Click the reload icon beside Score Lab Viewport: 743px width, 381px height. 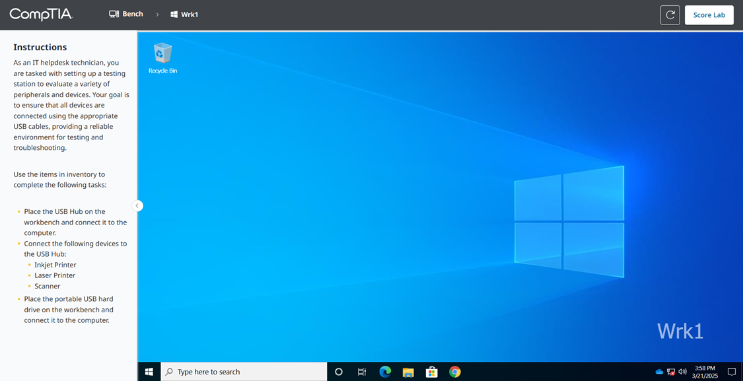670,15
